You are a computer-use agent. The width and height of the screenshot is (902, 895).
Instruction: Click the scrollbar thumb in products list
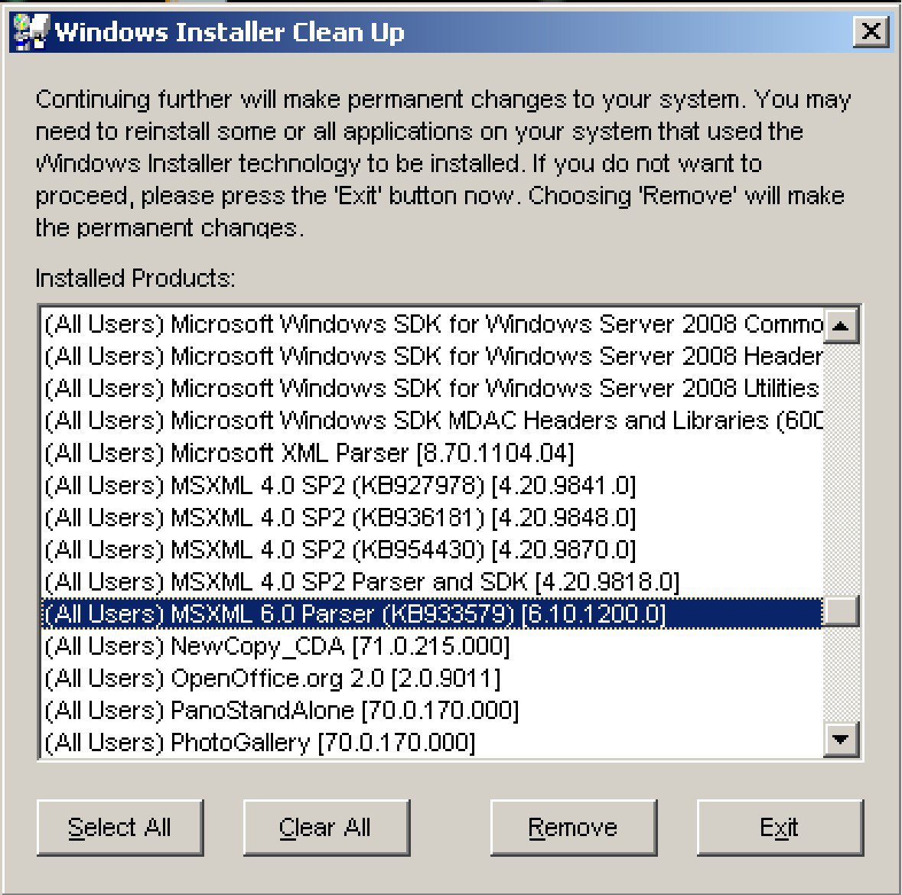[x=841, y=611]
